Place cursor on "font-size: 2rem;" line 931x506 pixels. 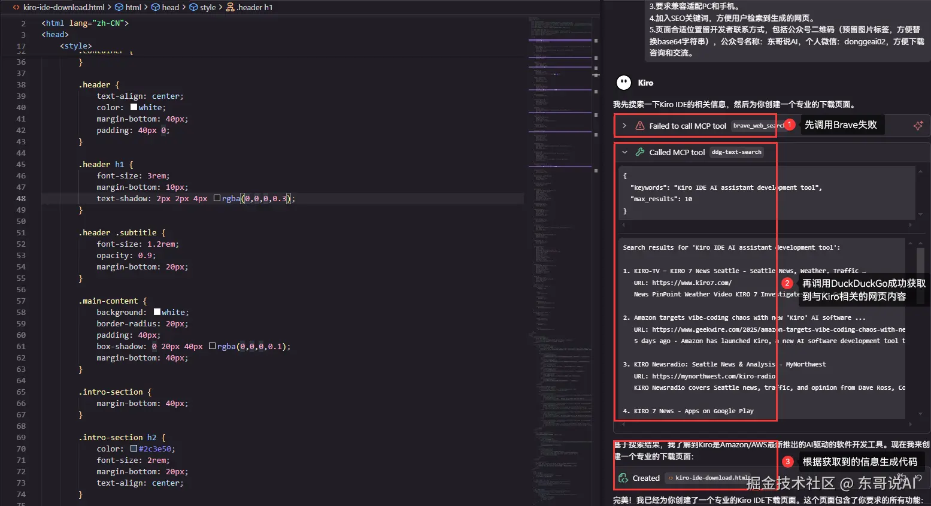[133, 460]
